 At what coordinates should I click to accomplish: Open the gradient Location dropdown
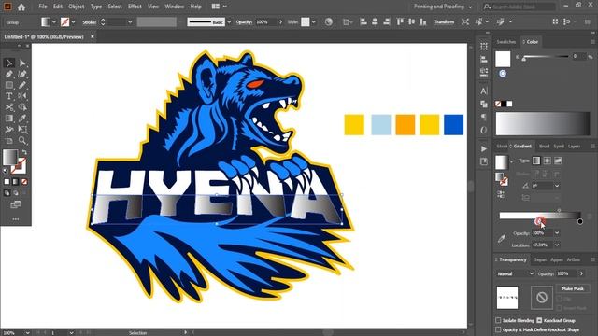557,245
